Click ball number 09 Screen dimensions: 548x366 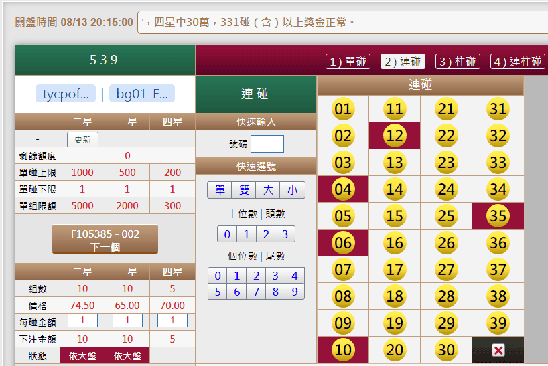pyautogui.click(x=343, y=323)
